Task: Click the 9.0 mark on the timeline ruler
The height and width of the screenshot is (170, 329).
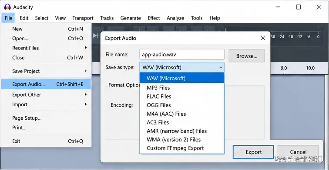Action: tap(284, 68)
